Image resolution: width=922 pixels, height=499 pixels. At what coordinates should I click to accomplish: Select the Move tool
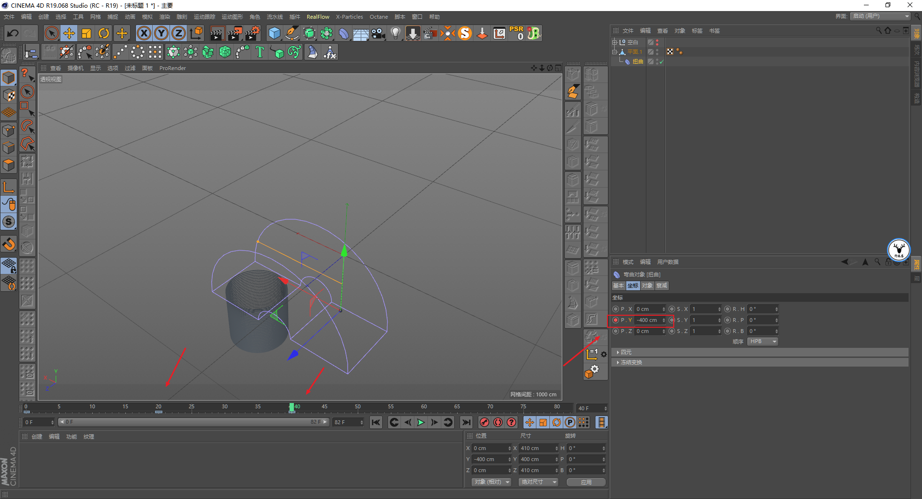tap(69, 33)
